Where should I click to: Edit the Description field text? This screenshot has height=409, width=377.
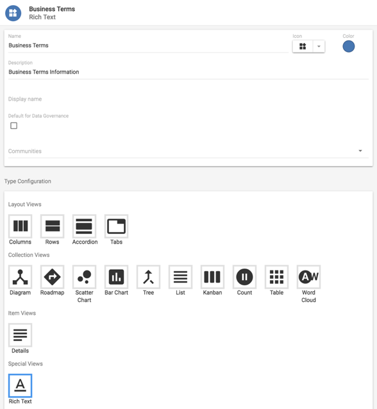click(x=188, y=72)
